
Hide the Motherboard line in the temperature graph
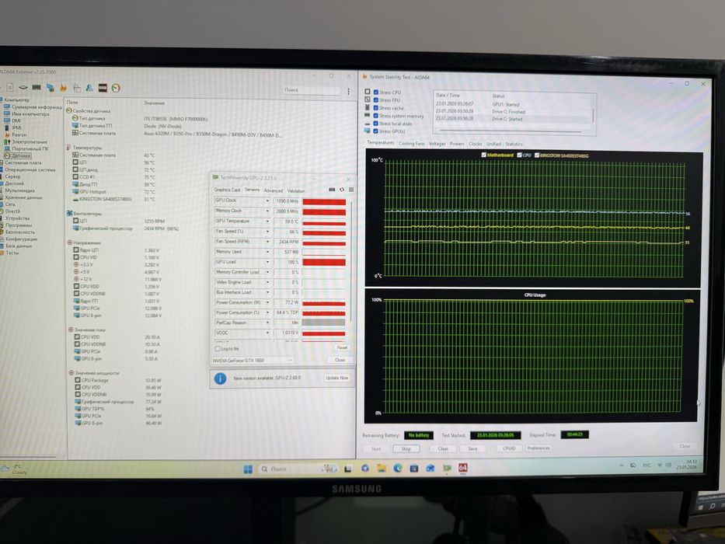483,155
